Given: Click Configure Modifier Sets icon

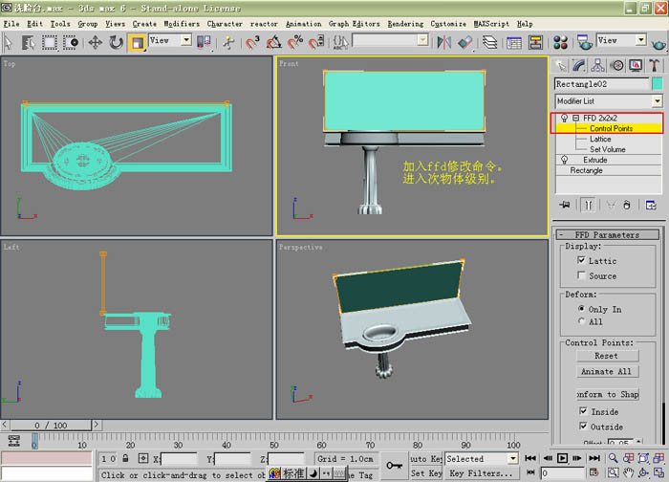Looking at the screenshot, I should (x=651, y=205).
